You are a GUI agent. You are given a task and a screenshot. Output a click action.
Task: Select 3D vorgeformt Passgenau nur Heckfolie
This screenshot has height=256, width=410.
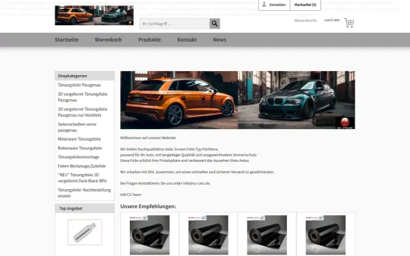[x=83, y=112]
